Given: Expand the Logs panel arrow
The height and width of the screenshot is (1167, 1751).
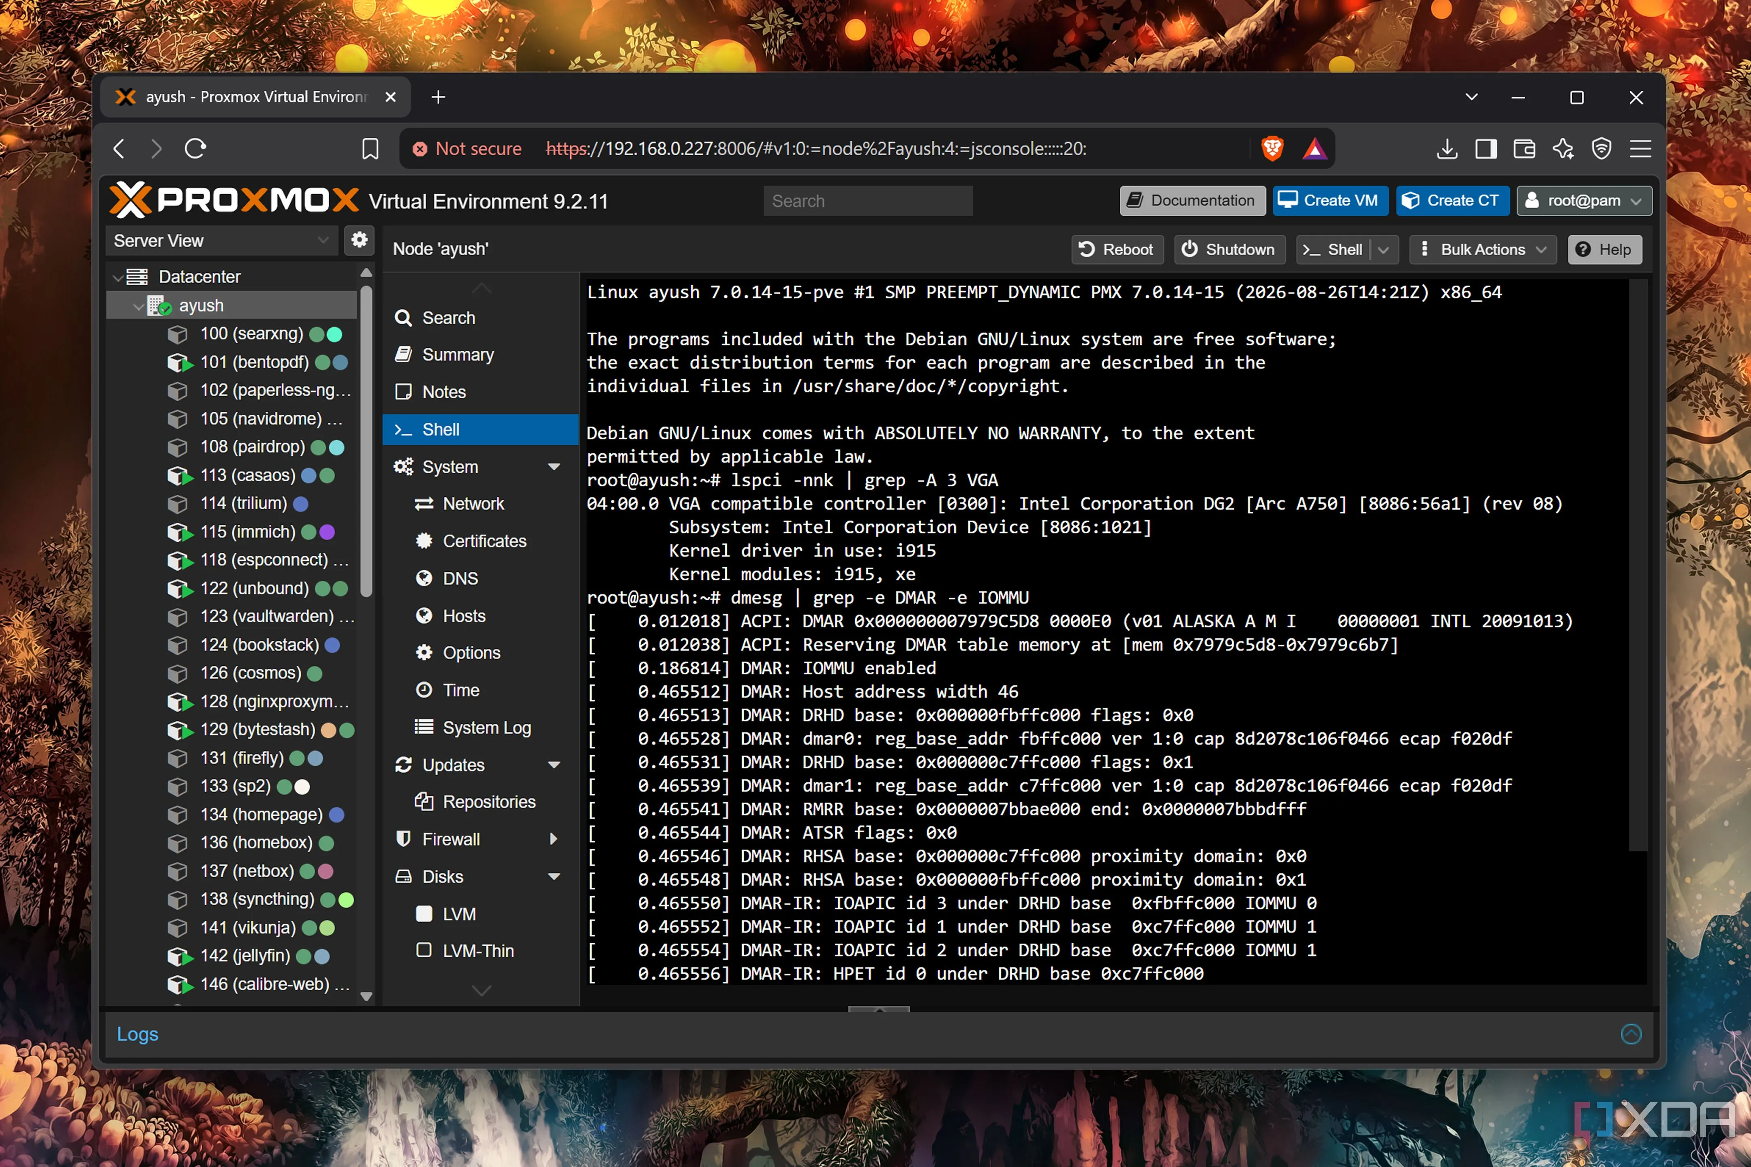Looking at the screenshot, I should [x=1630, y=1034].
